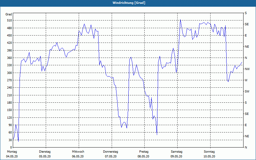Viewport: 256px width, 160px height.
Task: Click the 60 y-axis value
Action: [x=10, y=132]
